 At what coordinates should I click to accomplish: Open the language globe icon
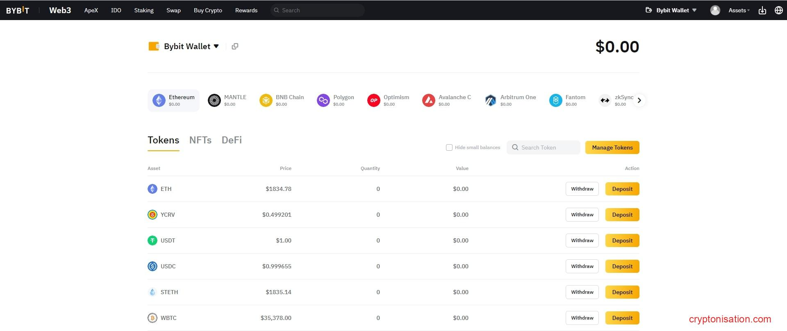coord(778,10)
